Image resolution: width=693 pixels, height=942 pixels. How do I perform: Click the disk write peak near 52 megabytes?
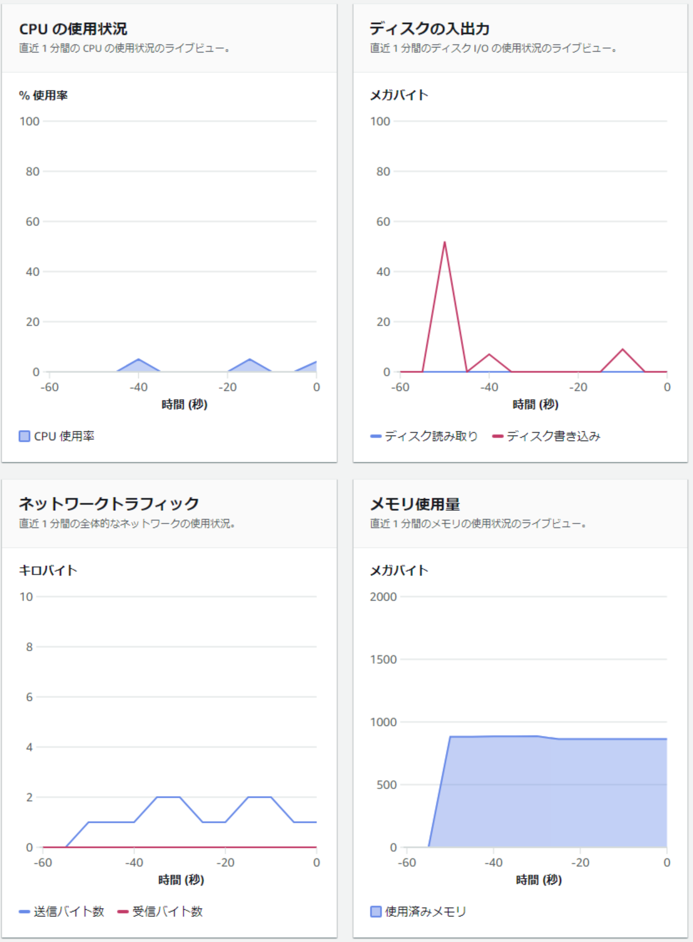pyautogui.click(x=445, y=242)
